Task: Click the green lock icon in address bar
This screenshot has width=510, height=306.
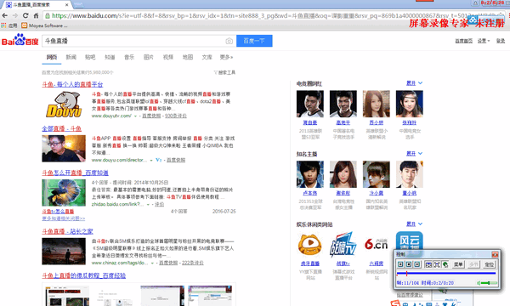Action: click(48, 15)
